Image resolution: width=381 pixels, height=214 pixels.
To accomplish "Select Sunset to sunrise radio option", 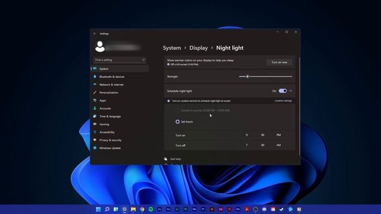I will [177, 111].
